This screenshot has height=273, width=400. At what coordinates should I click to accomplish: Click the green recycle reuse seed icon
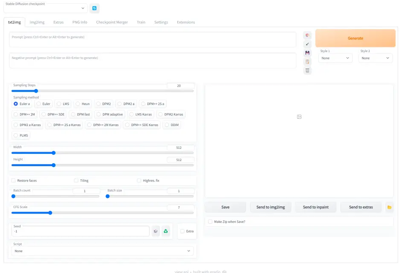coord(166,231)
